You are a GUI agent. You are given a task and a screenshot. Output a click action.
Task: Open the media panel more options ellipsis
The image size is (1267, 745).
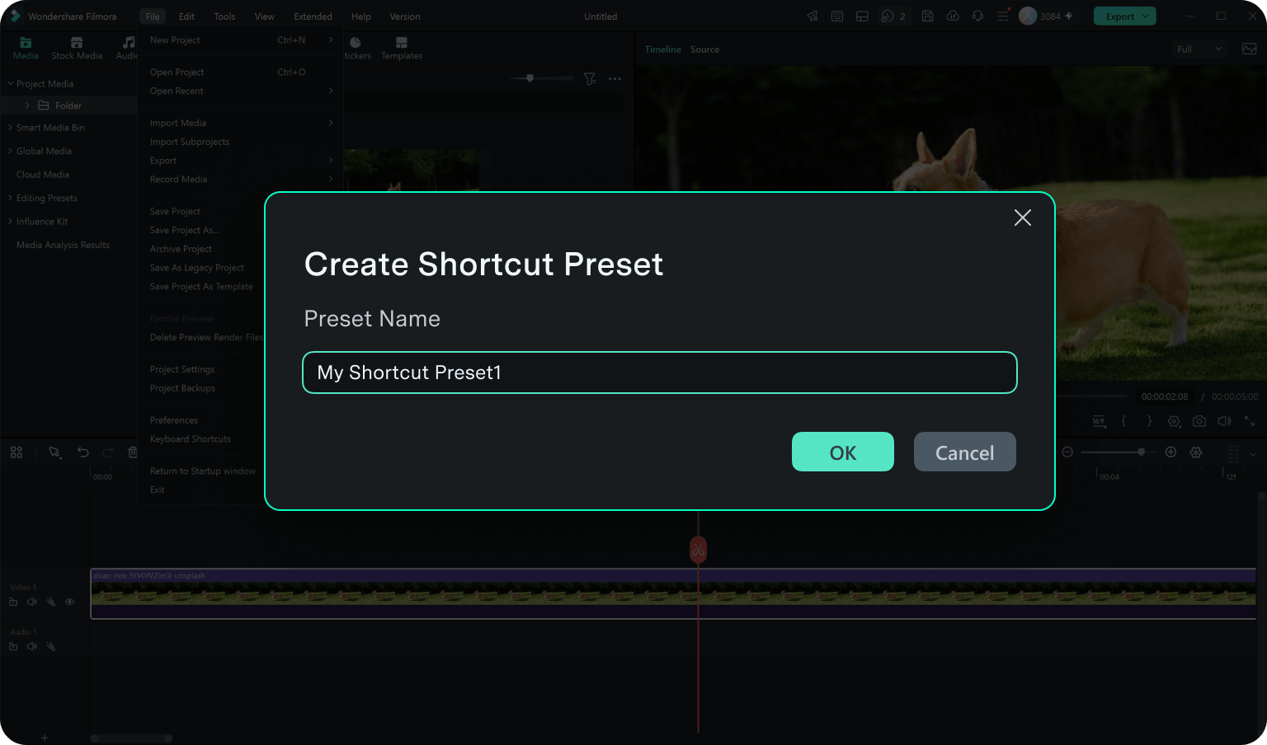tap(615, 79)
